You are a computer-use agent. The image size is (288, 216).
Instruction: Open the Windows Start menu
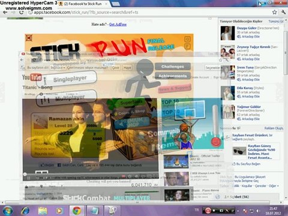[x=7, y=211]
